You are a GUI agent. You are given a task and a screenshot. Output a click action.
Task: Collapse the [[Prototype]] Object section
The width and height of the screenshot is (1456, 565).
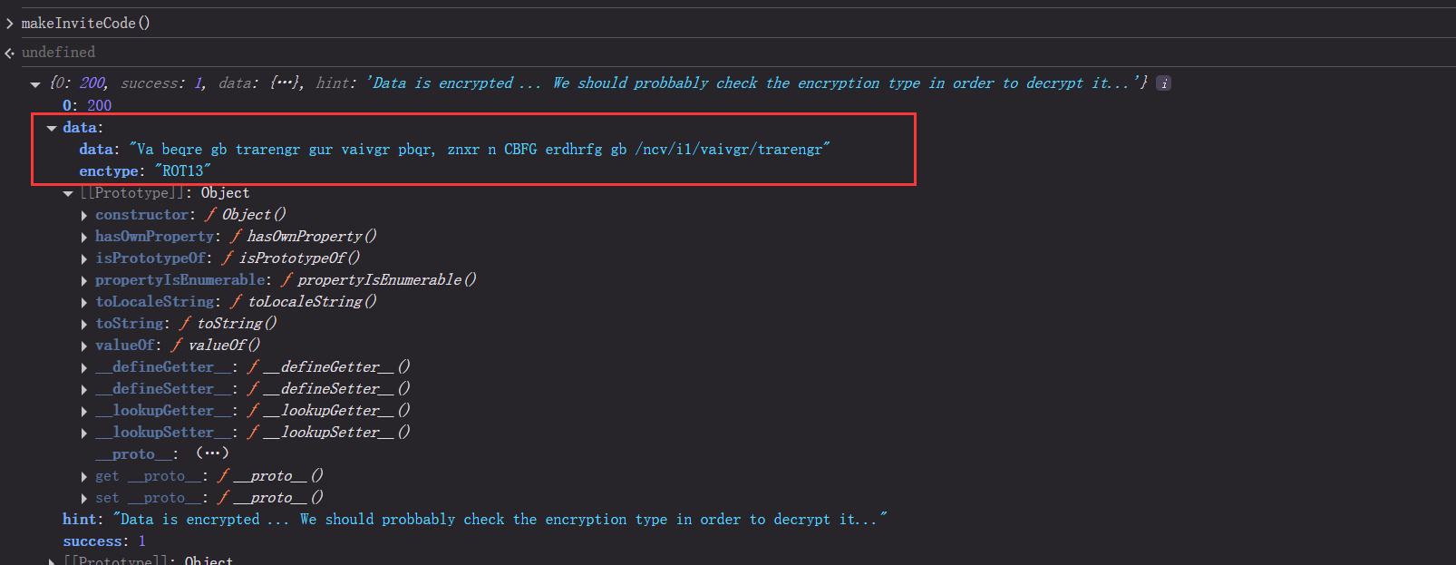coord(68,193)
